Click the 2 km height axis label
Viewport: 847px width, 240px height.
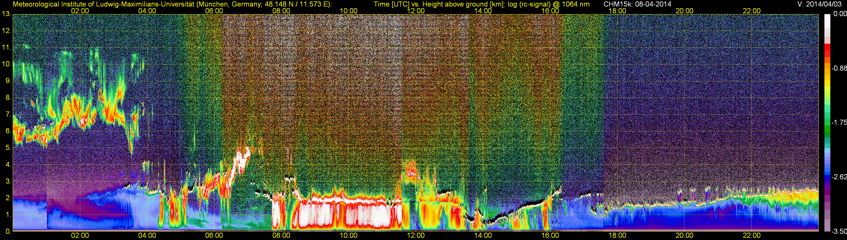tap(8, 198)
